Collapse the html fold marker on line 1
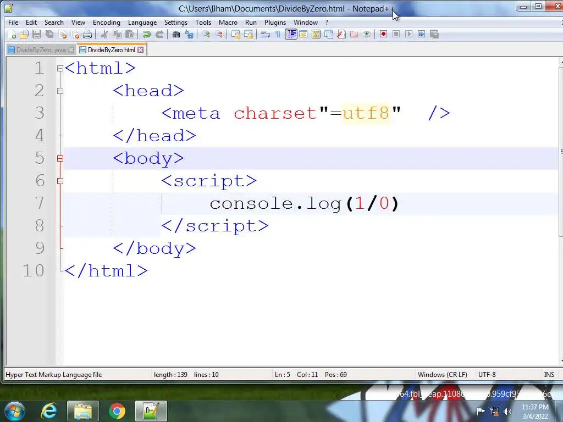This screenshot has height=422, width=563. tap(60, 68)
